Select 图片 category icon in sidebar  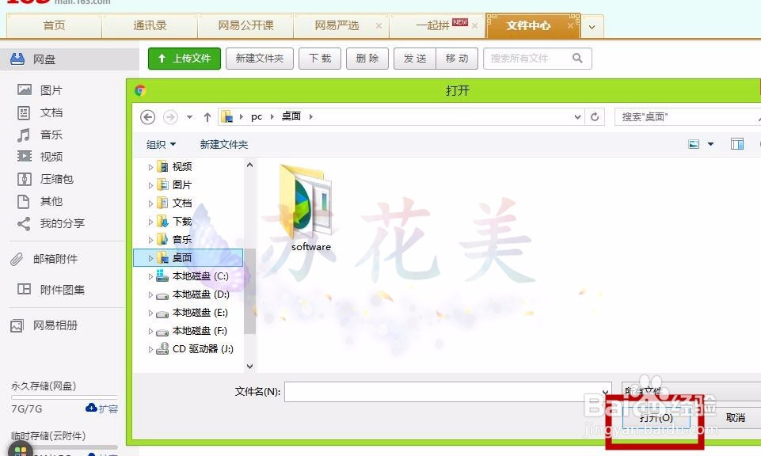point(25,89)
